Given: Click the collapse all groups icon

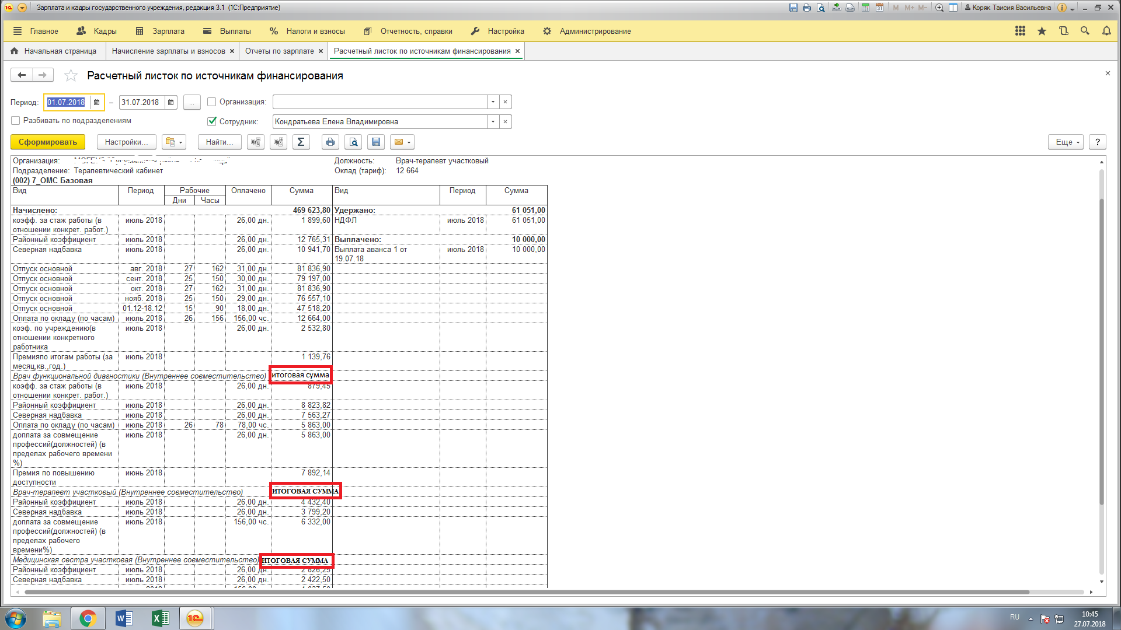Looking at the screenshot, I should click(x=256, y=142).
